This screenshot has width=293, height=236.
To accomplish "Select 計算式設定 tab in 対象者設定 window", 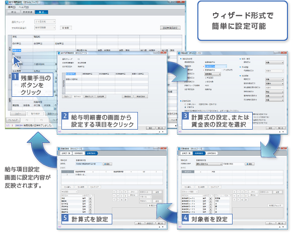I will 211,153.
